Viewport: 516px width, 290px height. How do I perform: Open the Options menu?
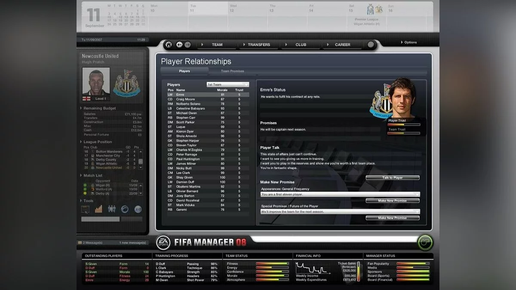point(409,43)
